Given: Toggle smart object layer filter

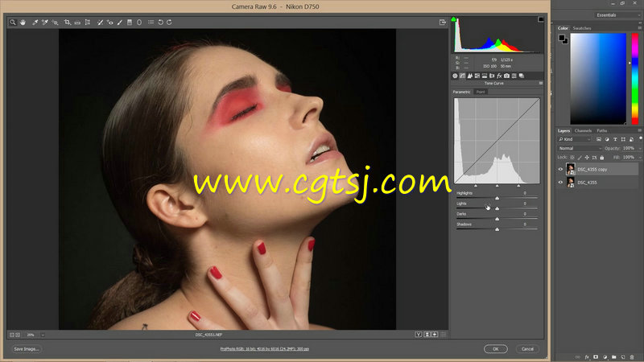Looking at the screenshot, I should 632,139.
